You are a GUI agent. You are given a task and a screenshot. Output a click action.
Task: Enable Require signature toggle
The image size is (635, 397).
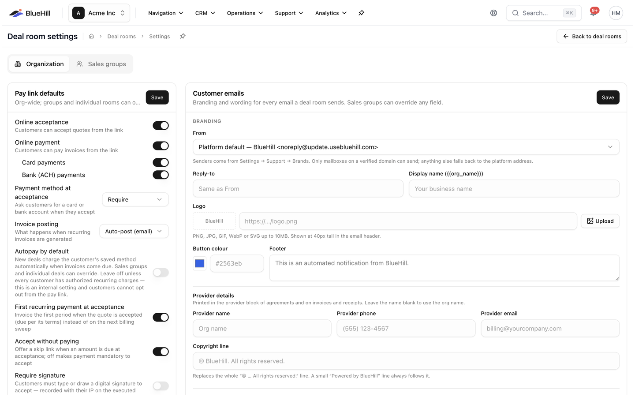click(161, 386)
